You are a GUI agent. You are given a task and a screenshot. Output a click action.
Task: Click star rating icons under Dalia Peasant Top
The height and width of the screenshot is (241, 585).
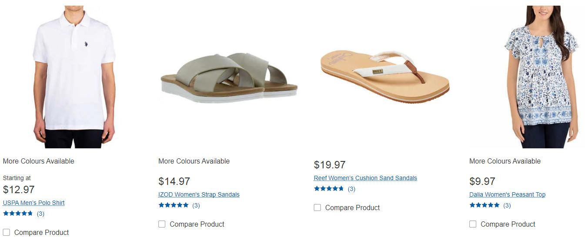click(x=485, y=205)
